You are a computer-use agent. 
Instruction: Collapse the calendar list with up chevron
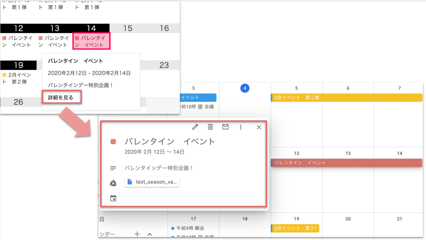click(x=149, y=234)
